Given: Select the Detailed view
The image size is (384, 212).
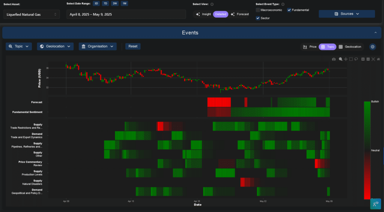Looking at the screenshot, I should pyautogui.click(x=220, y=14).
